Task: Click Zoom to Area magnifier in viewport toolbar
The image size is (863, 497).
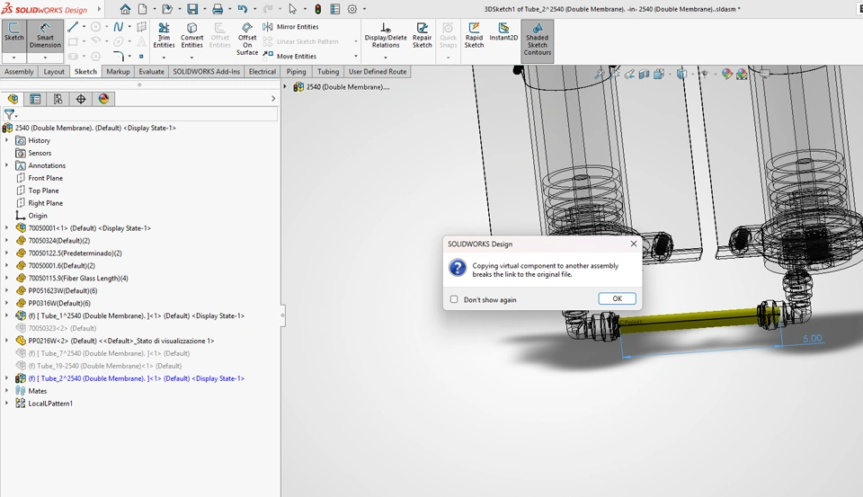Action: [614, 74]
